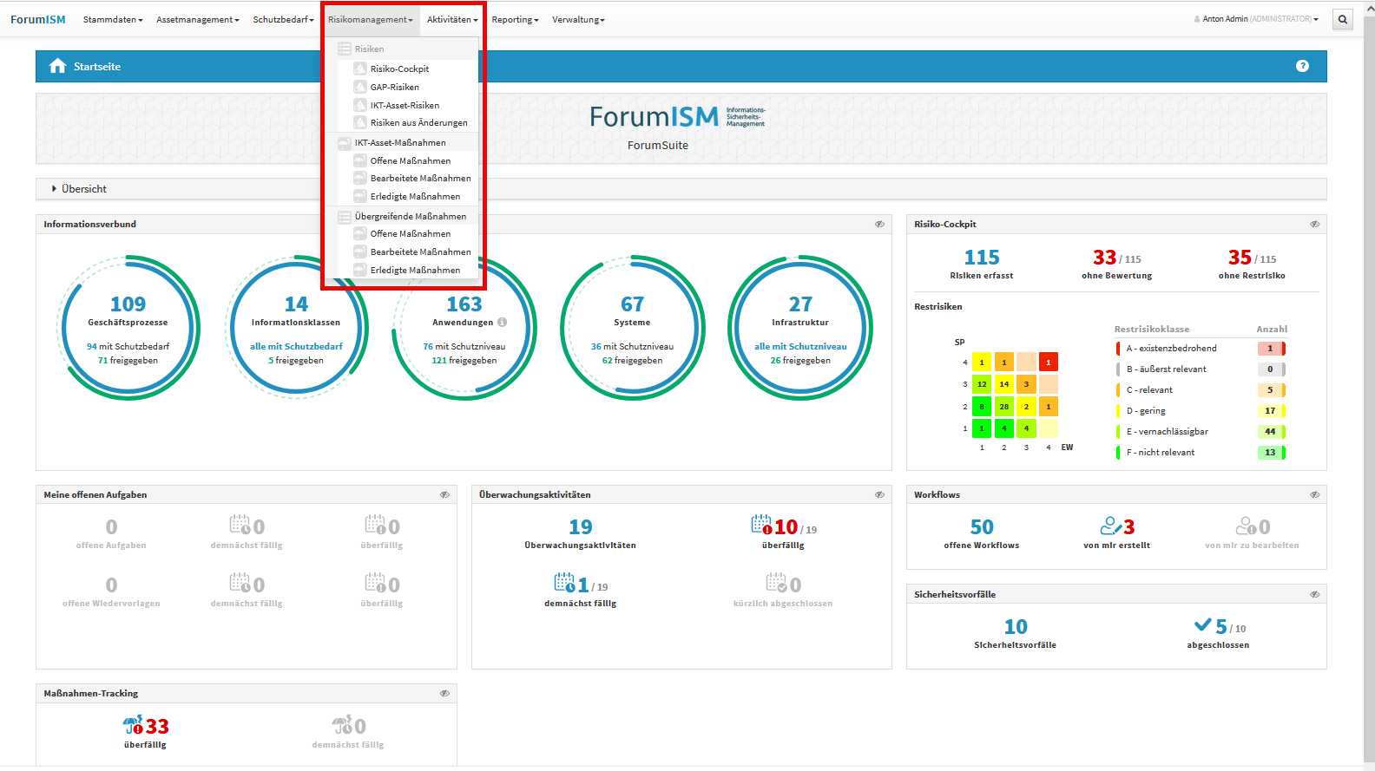This screenshot has height=771, width=1375.
Task: Click the checkmark icon for abgeschlossen incidents
Action: coord(1203,625)
